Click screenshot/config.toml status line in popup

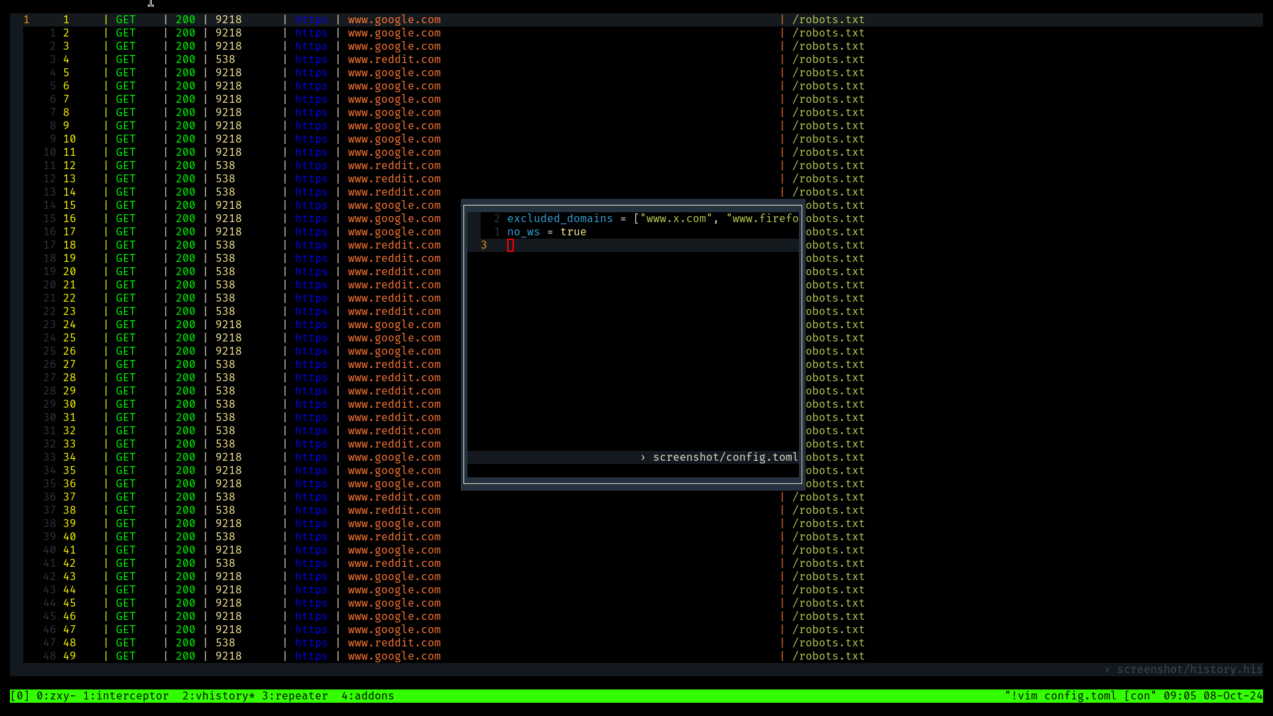(x=725, y=457)
